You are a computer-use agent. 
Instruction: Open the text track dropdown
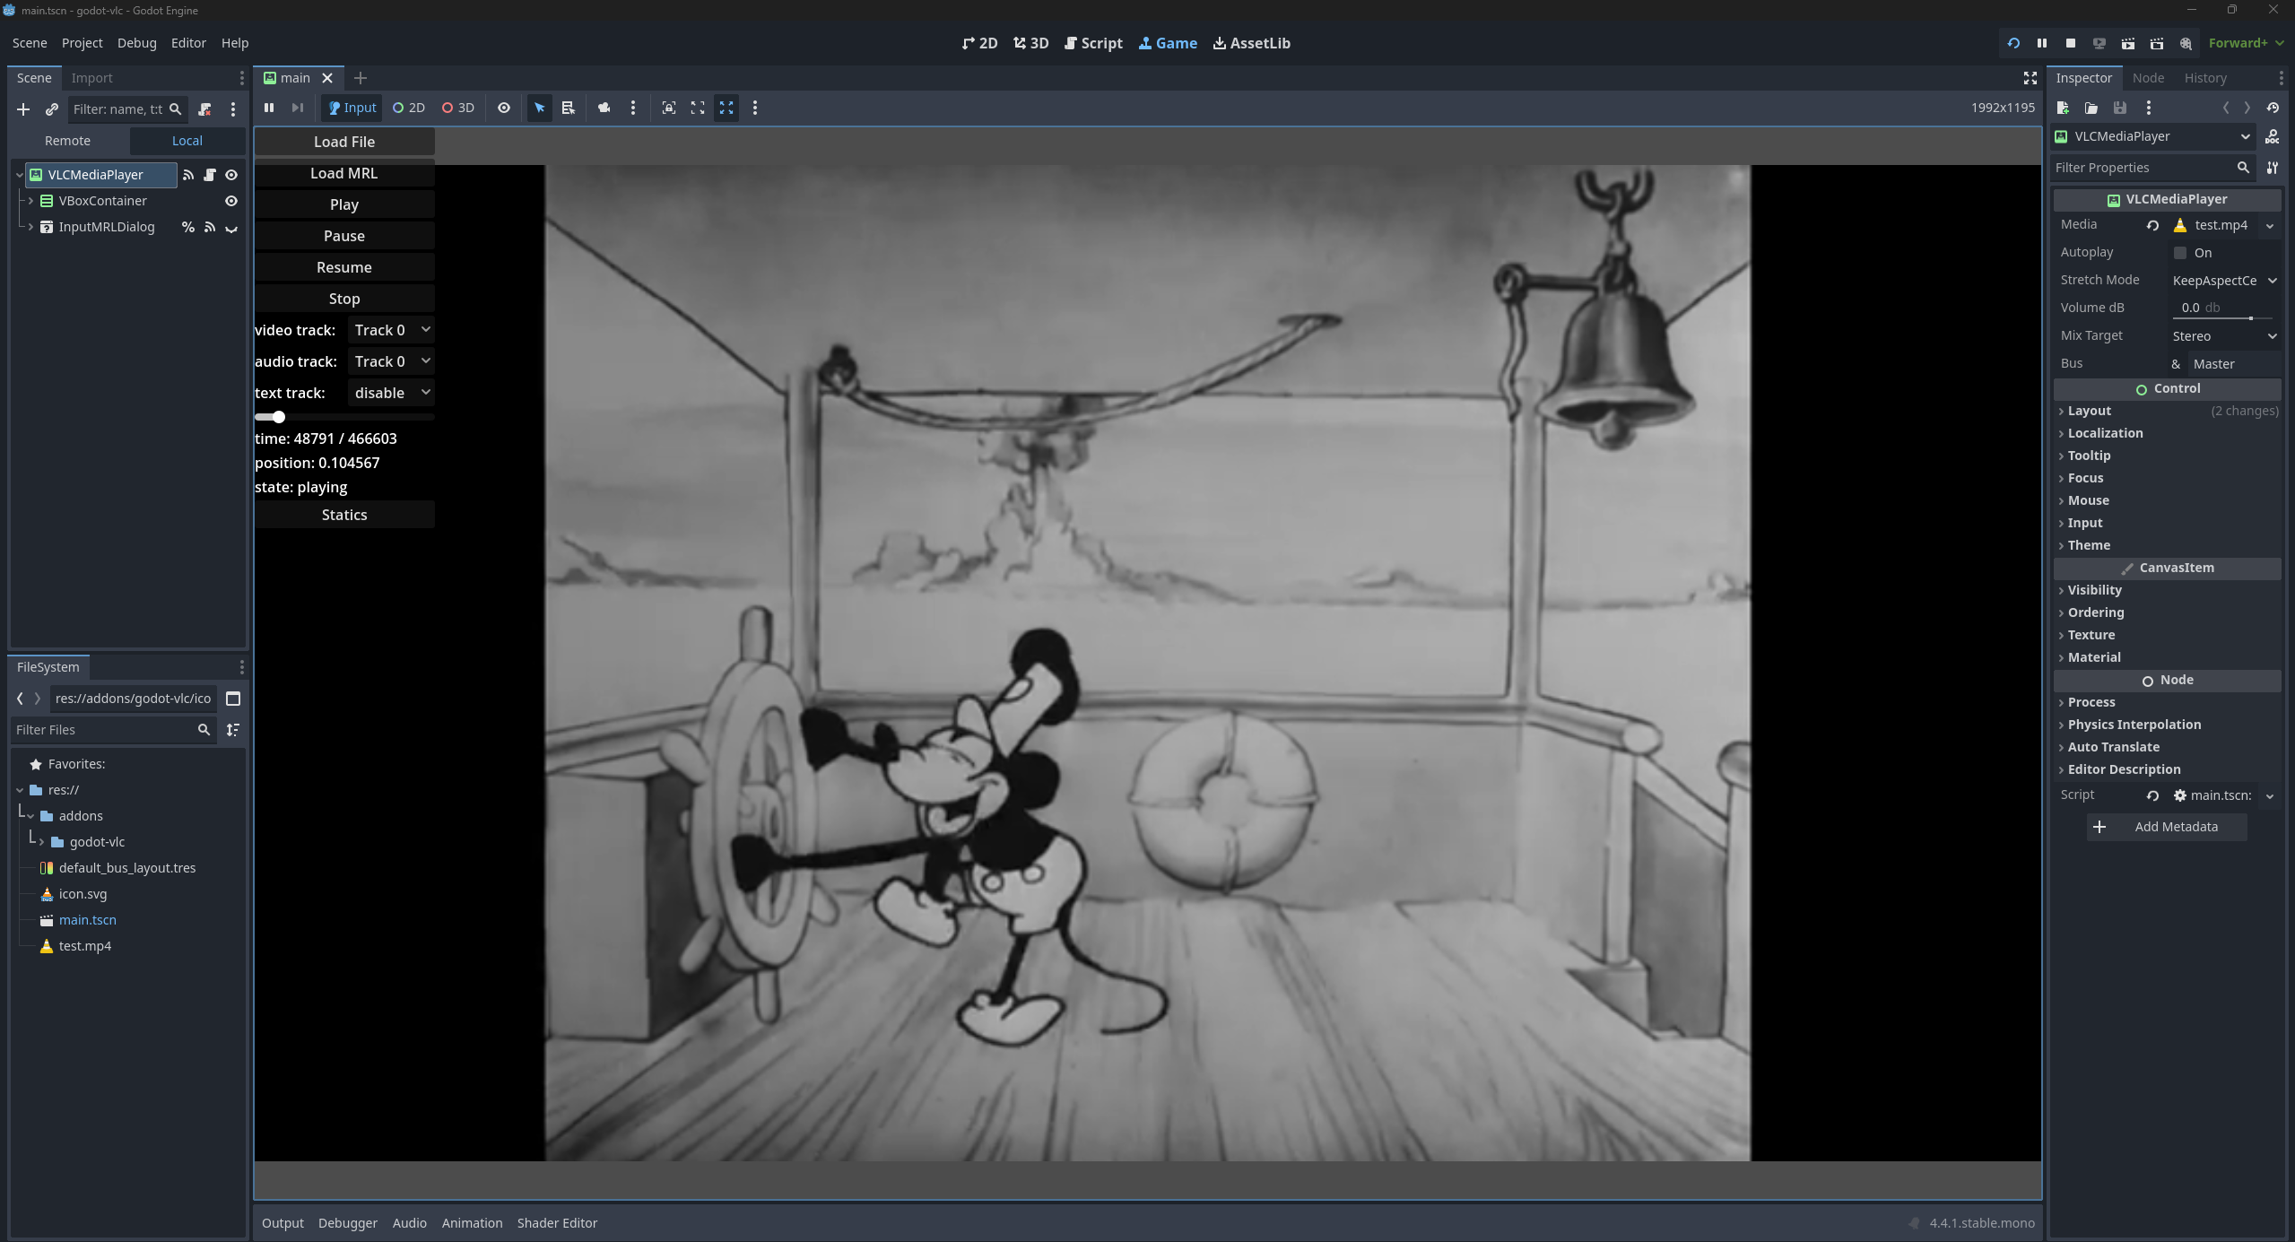[x=391, y=393]
